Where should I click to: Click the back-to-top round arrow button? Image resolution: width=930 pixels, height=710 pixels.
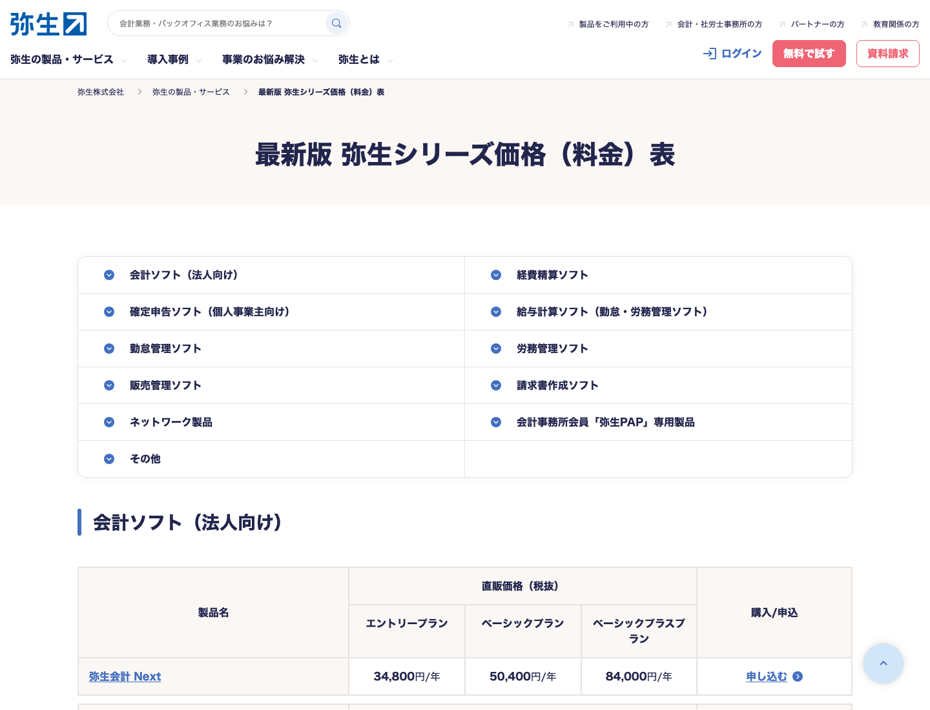point(883,664)
